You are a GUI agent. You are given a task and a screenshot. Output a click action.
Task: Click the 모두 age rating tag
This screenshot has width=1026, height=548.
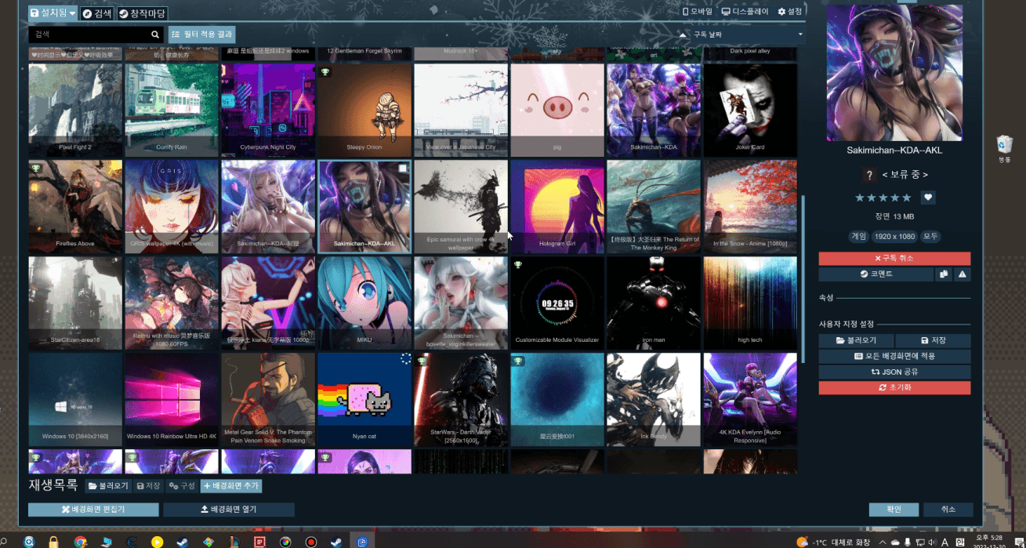930,236
